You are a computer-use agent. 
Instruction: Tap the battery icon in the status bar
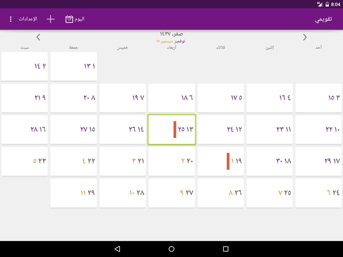click(327, 4)
